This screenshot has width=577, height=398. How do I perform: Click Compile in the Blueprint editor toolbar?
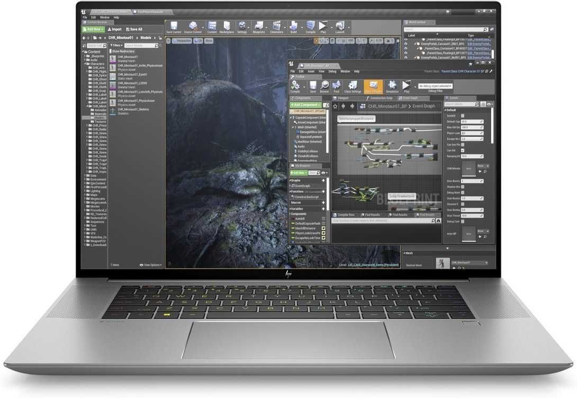(295, 87)
